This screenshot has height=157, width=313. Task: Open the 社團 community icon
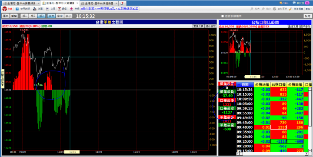(35, 9)
